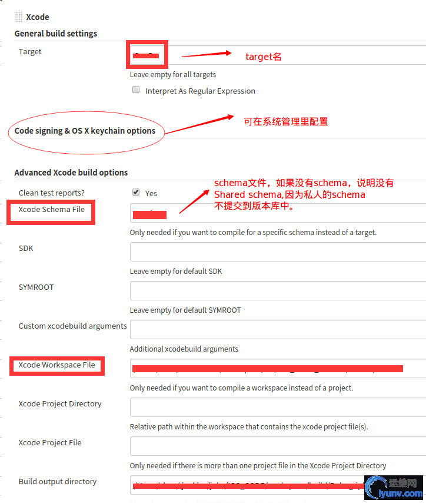This screenshot has width=426, height=503.
Task: Click the Xcode Workspace File label
Action: point(56,365)
